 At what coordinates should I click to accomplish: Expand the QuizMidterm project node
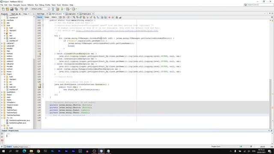[x=2, y=92]
